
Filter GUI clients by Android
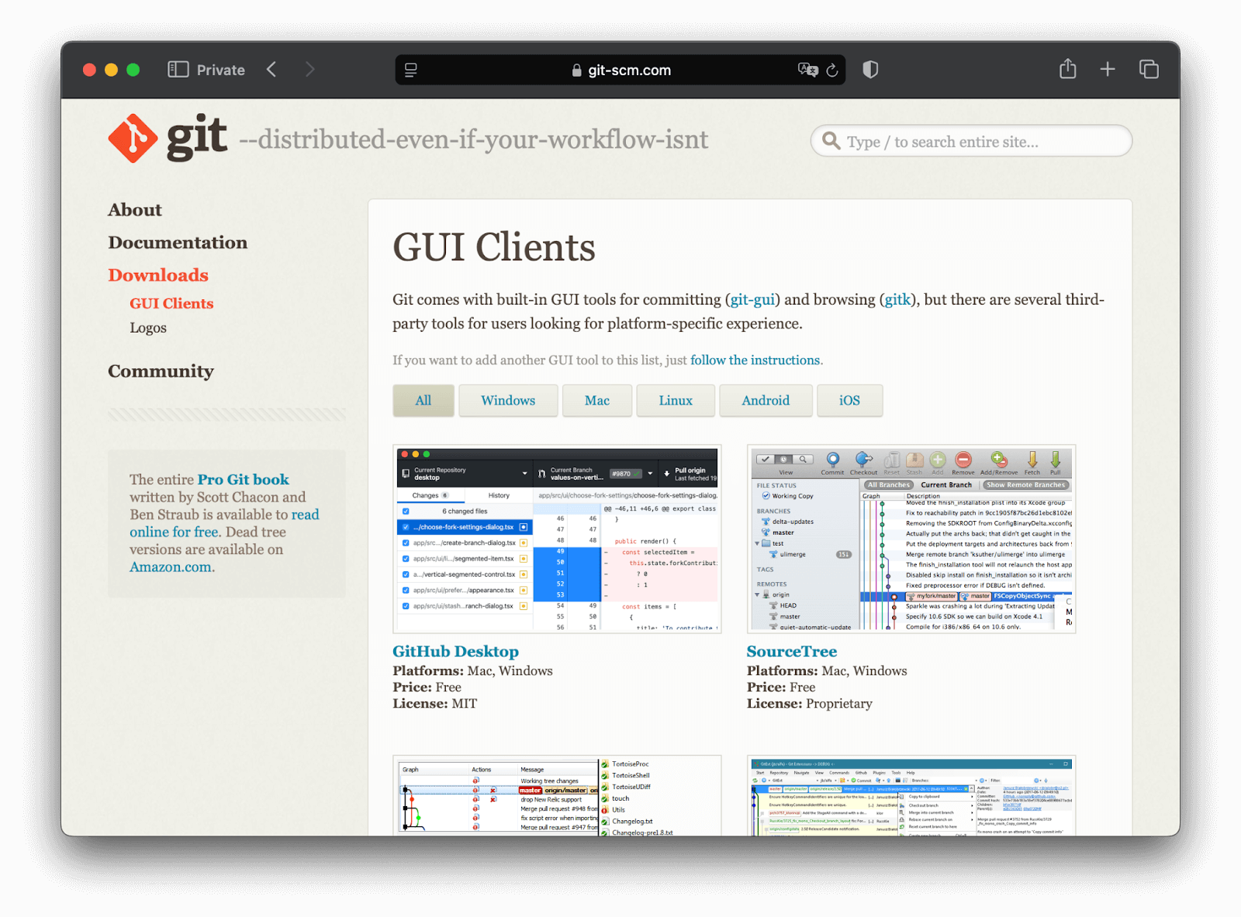[x=766, y=401]
